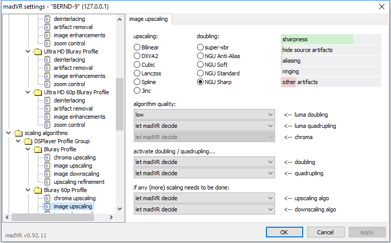This screenshot has width=391, height=243.
Task: Switch to the image upscaling tab
Action: [x=149, y=19]
